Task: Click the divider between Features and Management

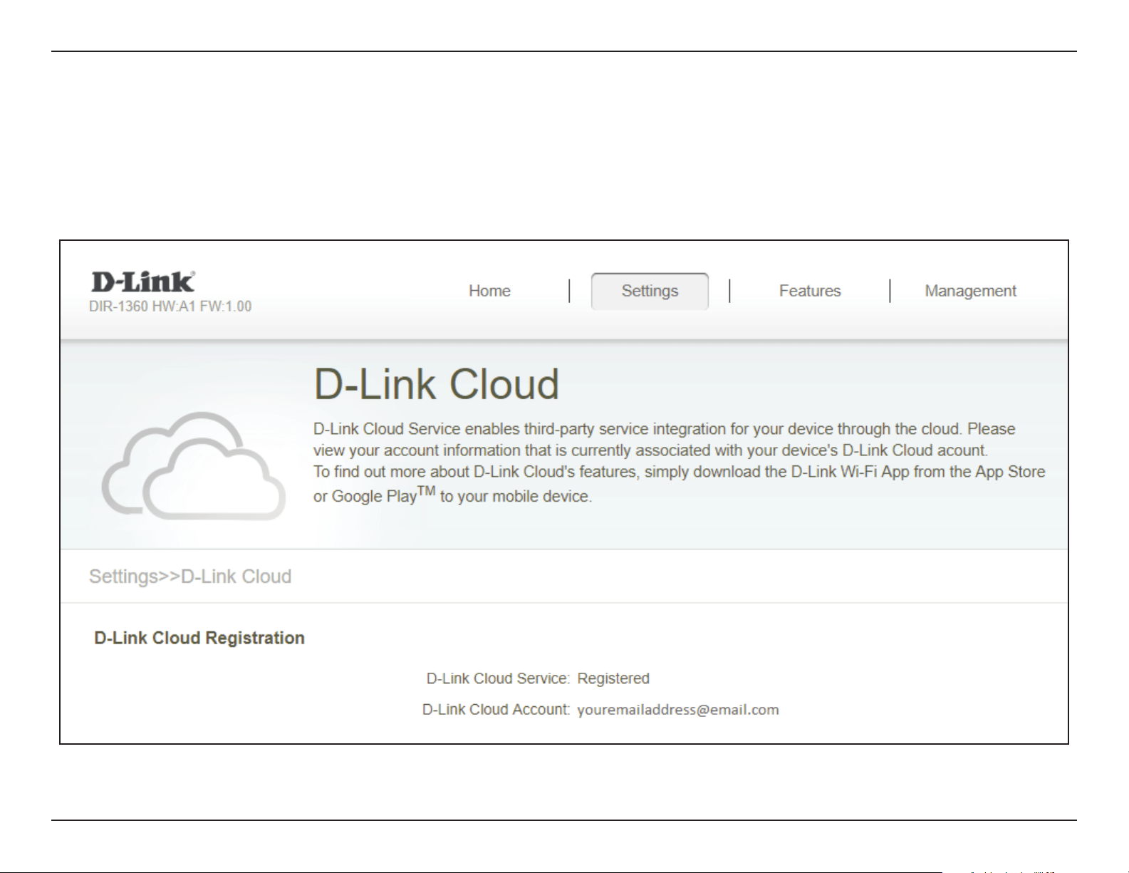Action: pyautogui.click(x=890, y=291)
